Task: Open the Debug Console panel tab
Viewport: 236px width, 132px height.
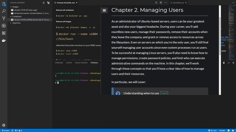Action: [81, 63]
